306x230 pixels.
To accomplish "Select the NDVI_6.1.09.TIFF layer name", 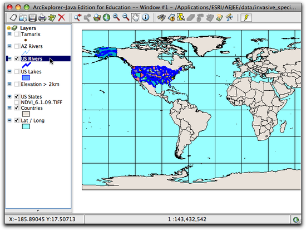I will (x=41, y=102).
